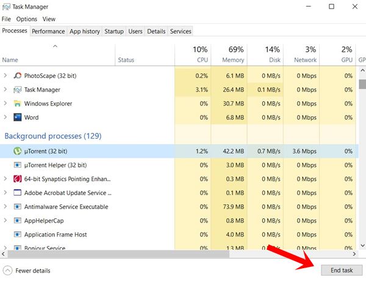This screenshot has height=281, width=366.
Task: Open the File menu
Action: click(6, 19)
